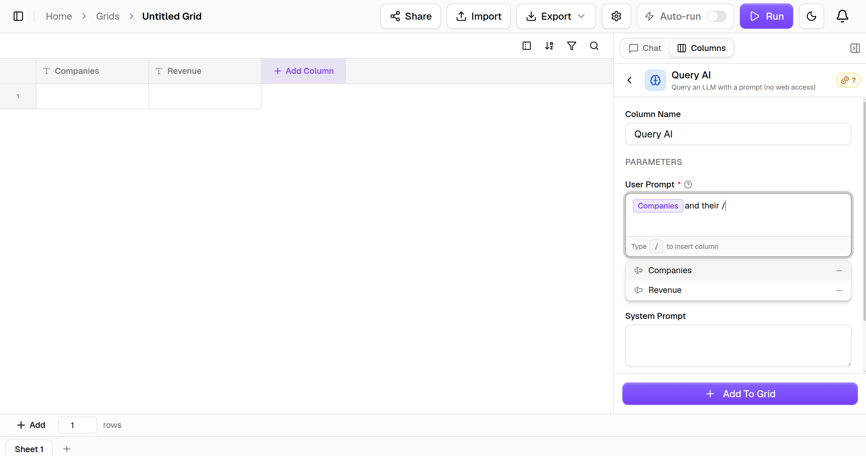Viewport: 866px width, 456px height.
Task: Run the grid with Run button
Action: point(766,16)
